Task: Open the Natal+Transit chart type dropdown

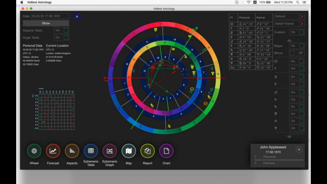Action: 301,24
